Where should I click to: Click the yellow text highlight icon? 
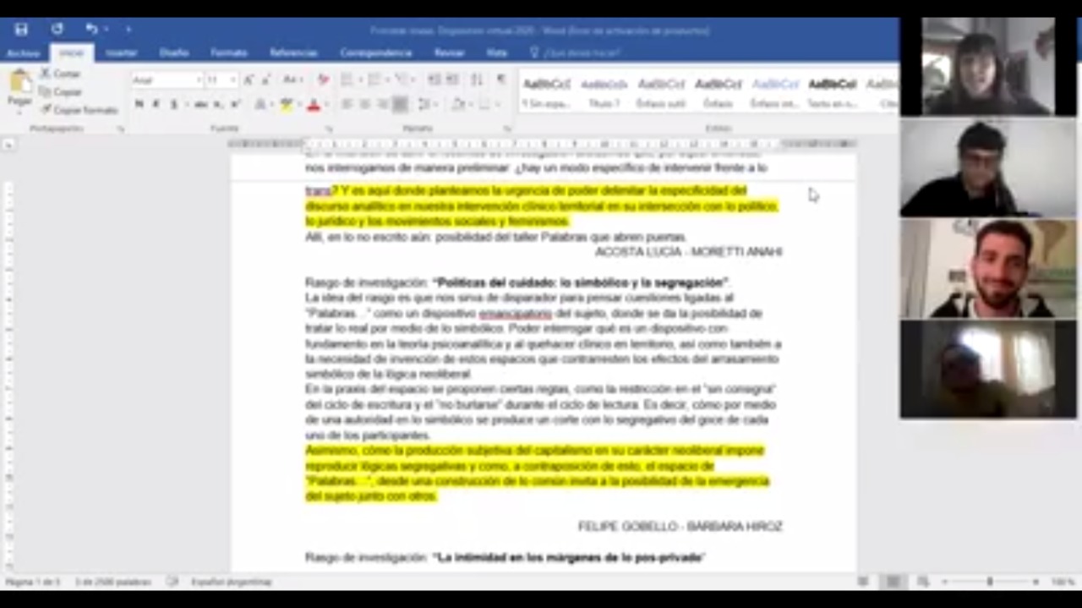tap(287, 105)
